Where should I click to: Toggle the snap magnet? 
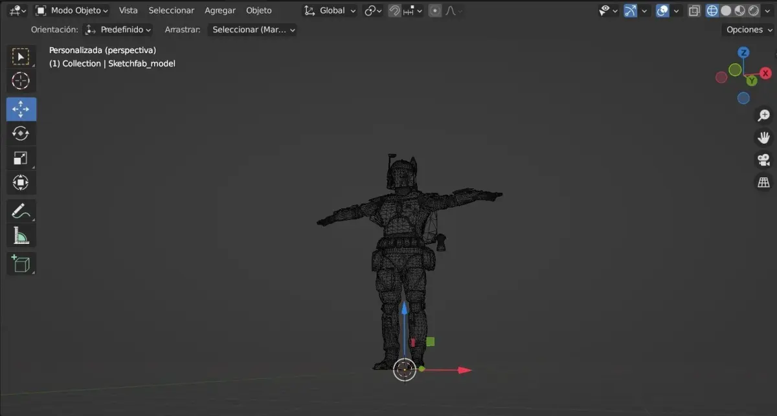coord(394,10)
